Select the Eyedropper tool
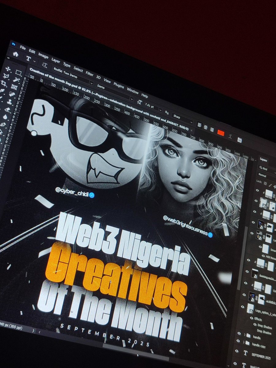This screenshot has width=276, height=368. pyautogui.click(x=3, y=91)
